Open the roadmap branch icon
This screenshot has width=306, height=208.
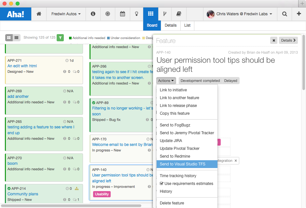tap(165, 14)
